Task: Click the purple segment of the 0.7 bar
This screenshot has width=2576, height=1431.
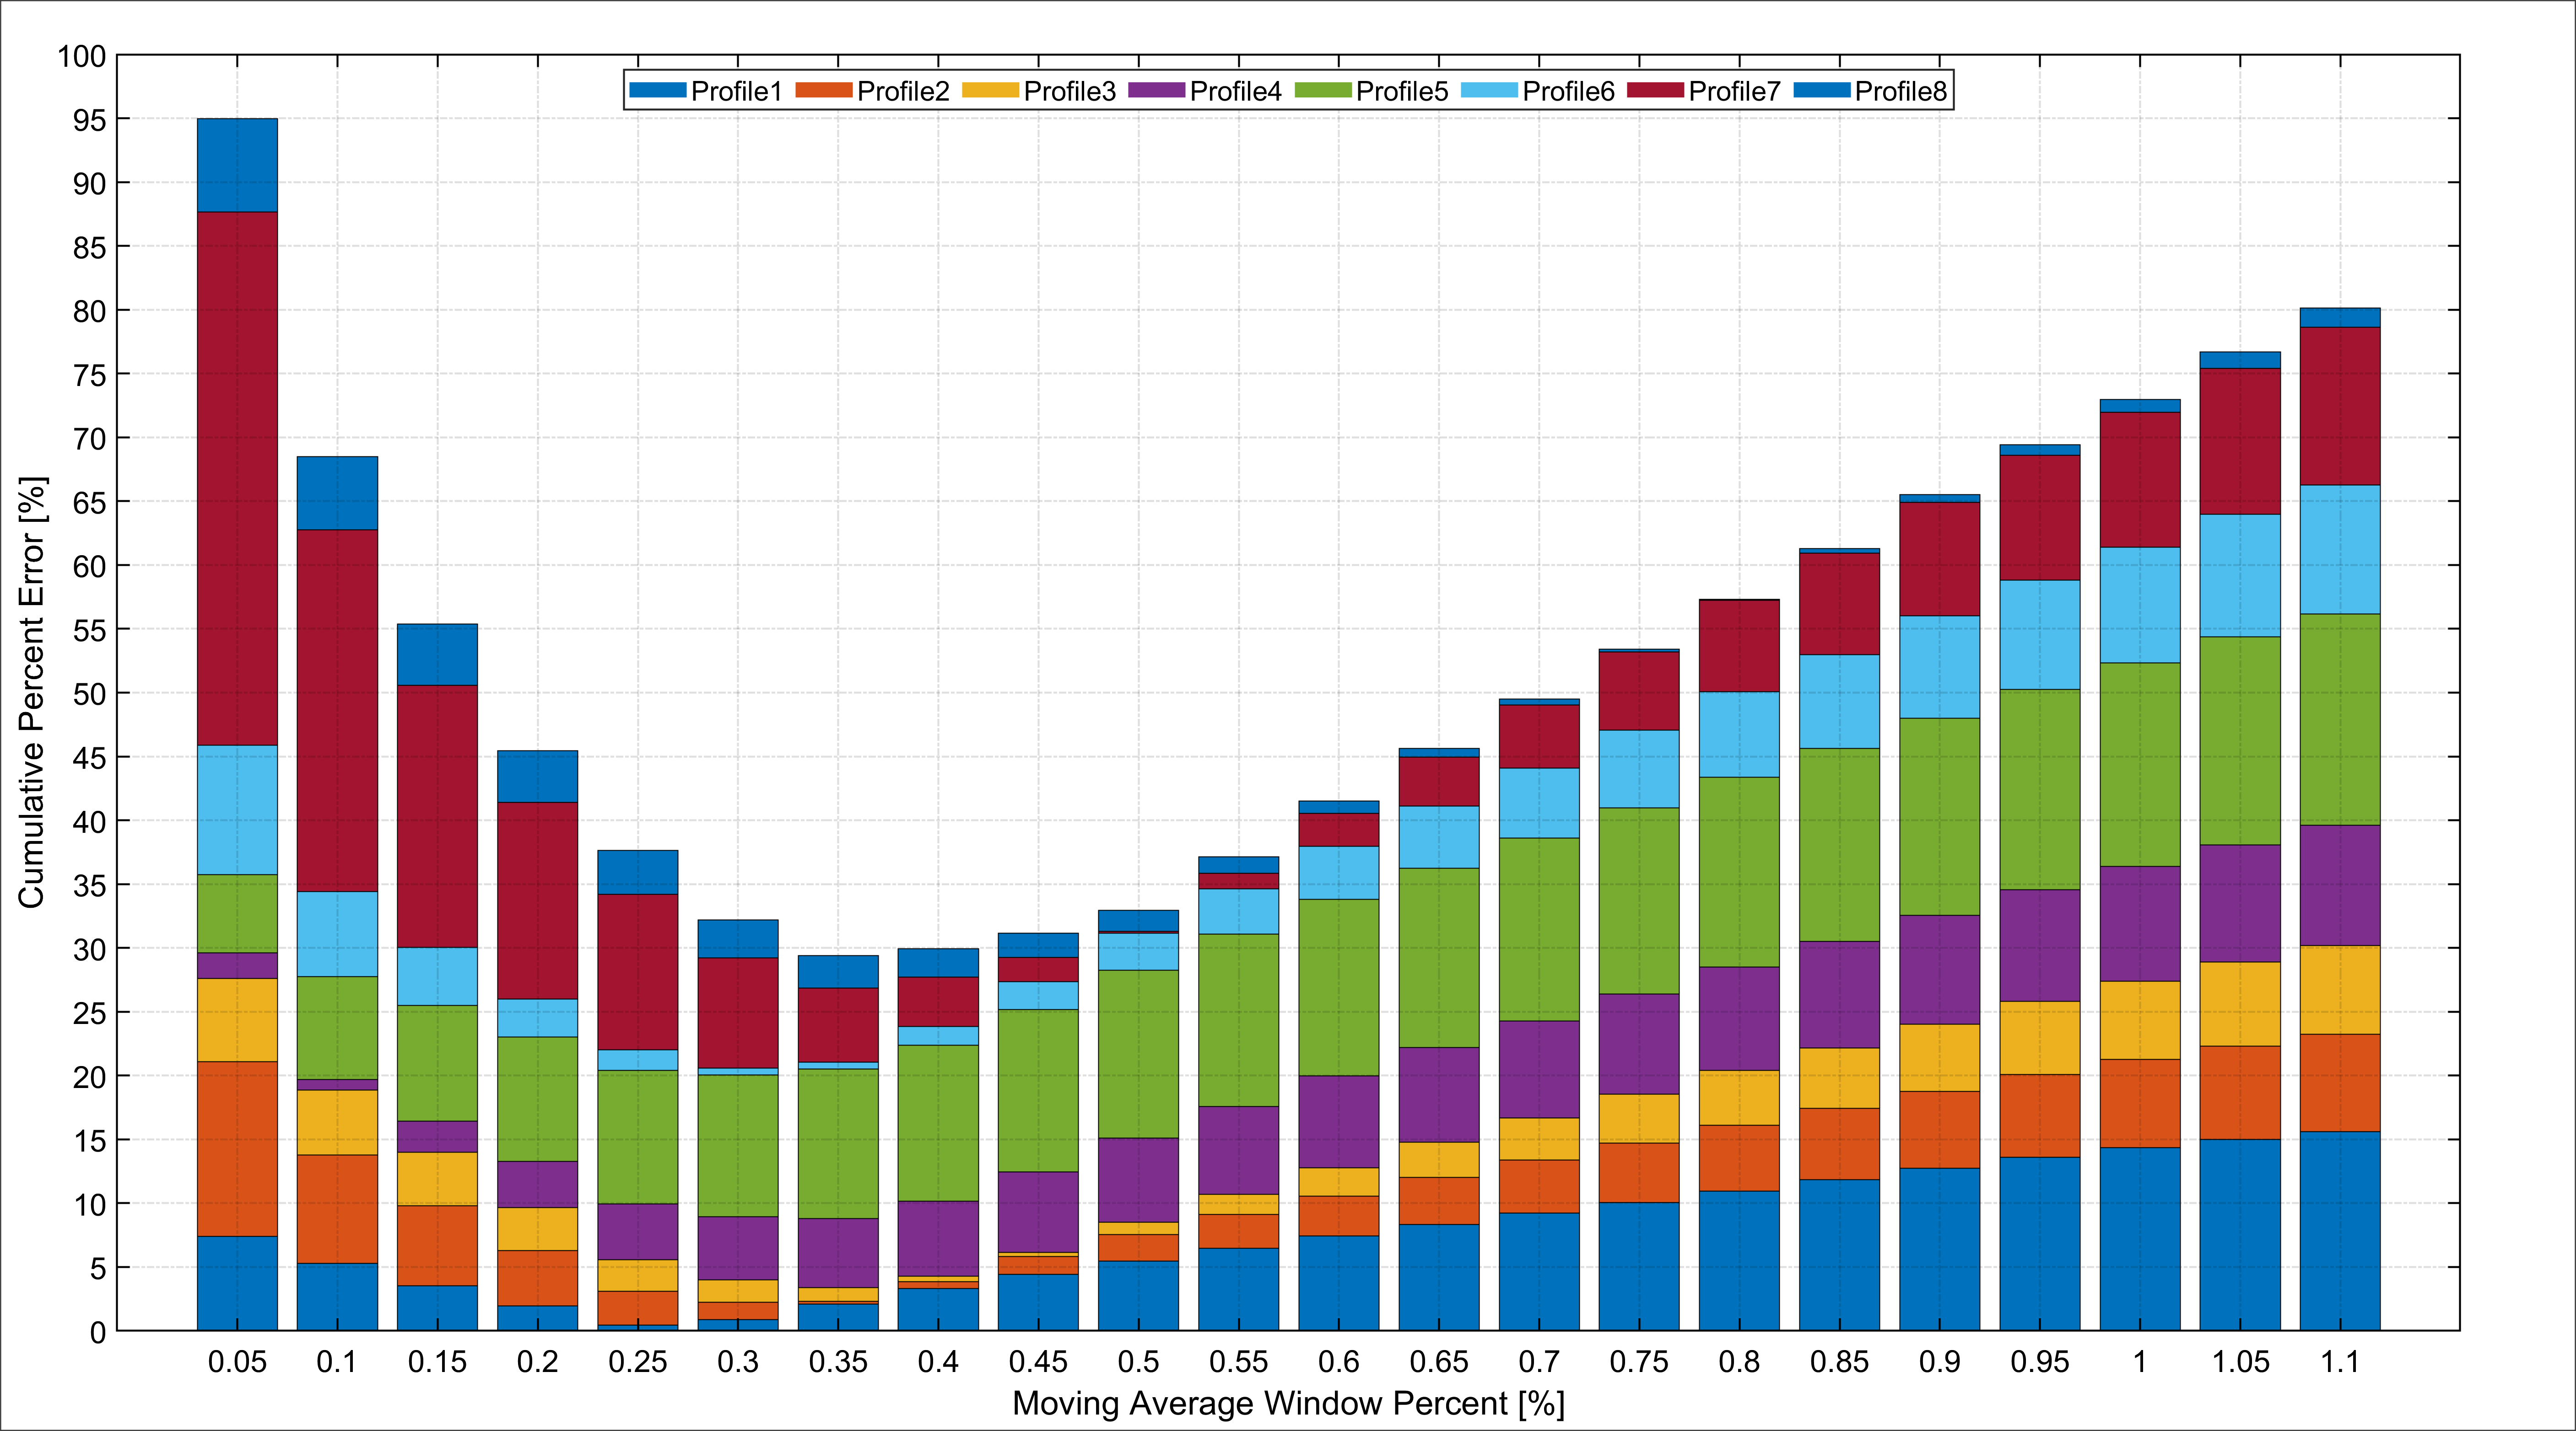Action: point(1539,1068)
